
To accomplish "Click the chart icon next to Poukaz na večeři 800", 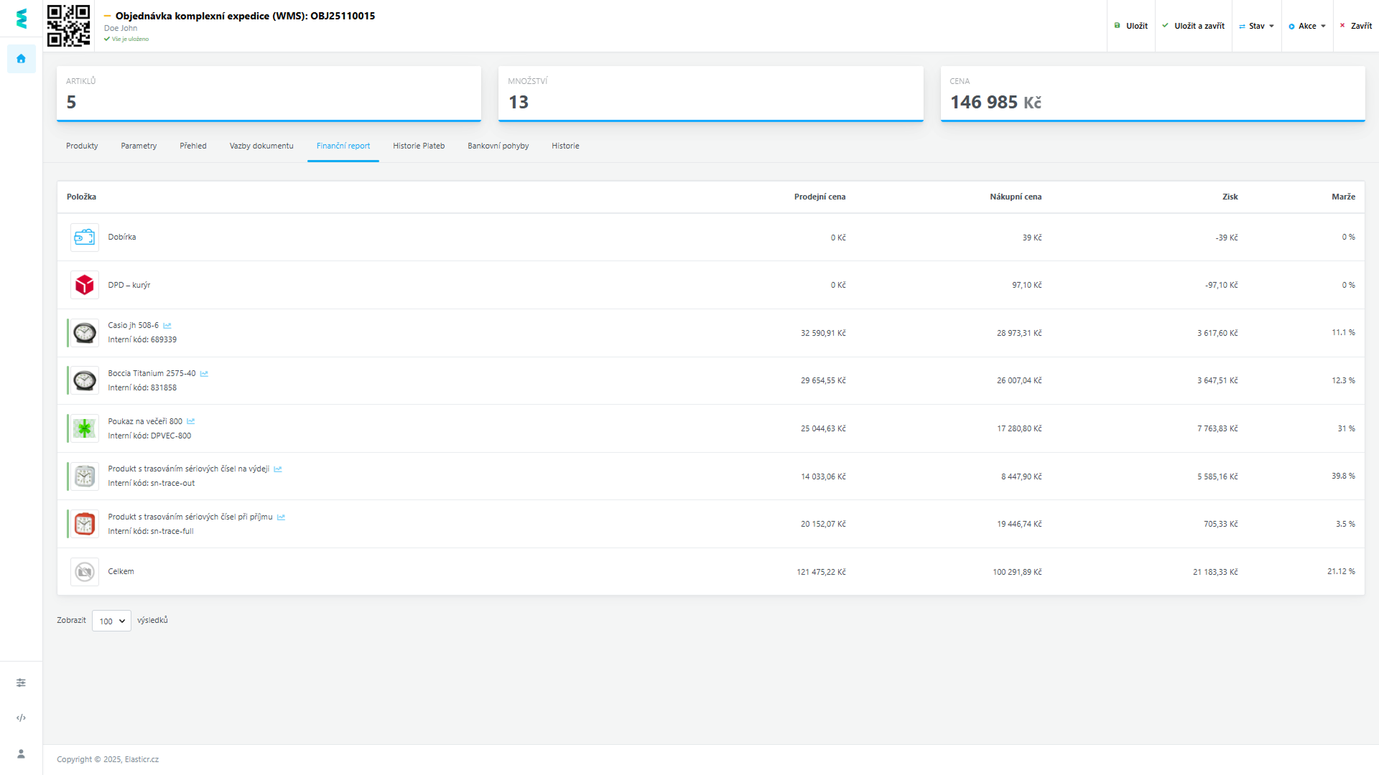I will coord(191,422).
